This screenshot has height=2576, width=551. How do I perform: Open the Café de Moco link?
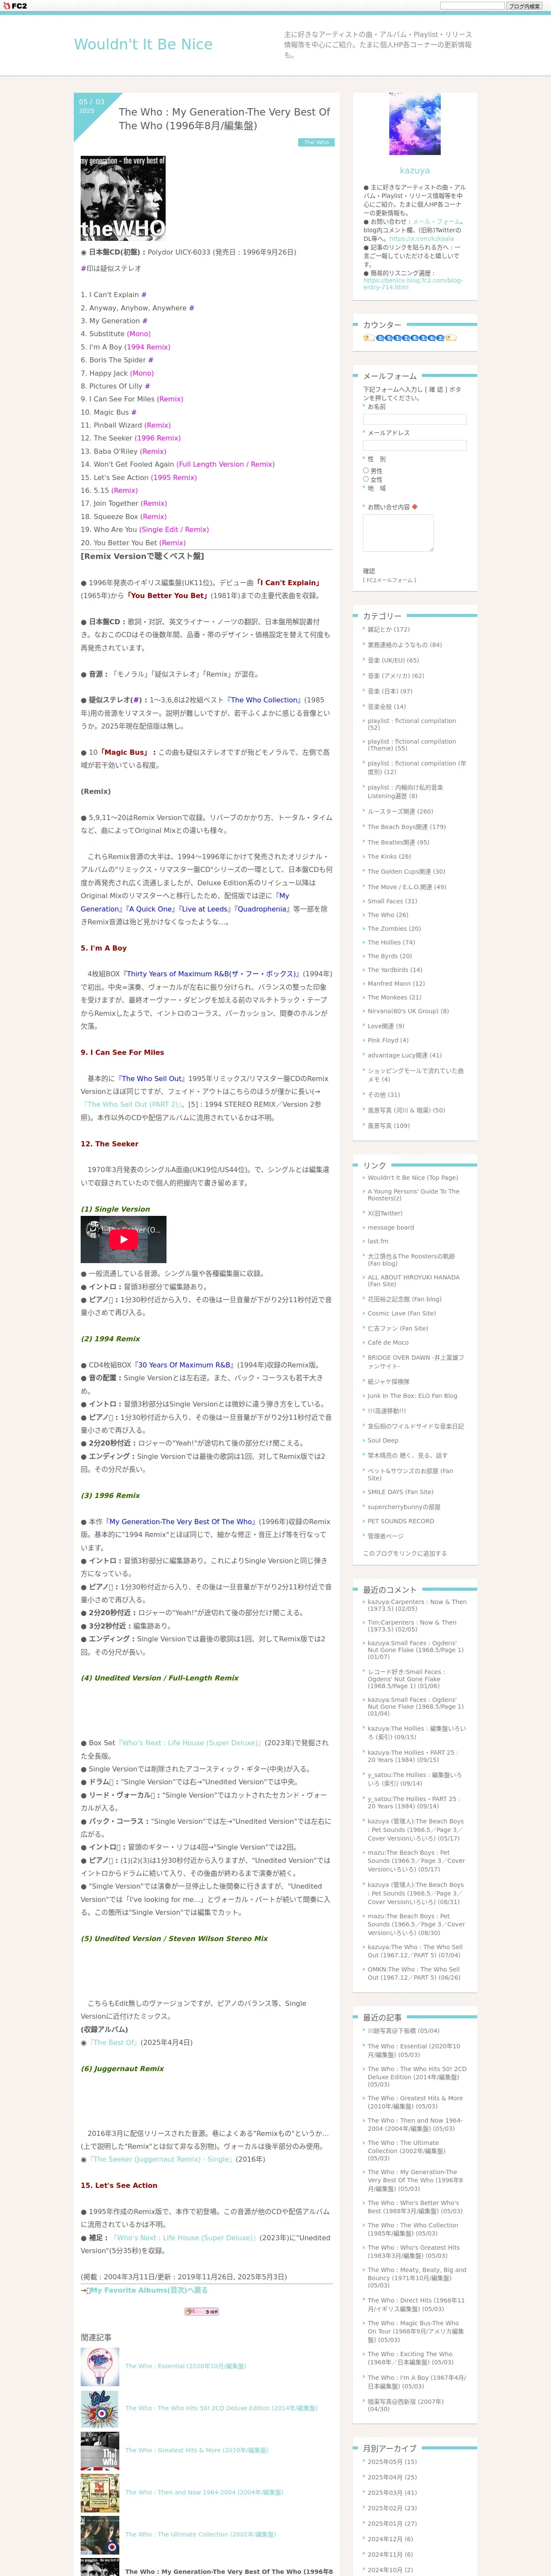click(388, 1343)
